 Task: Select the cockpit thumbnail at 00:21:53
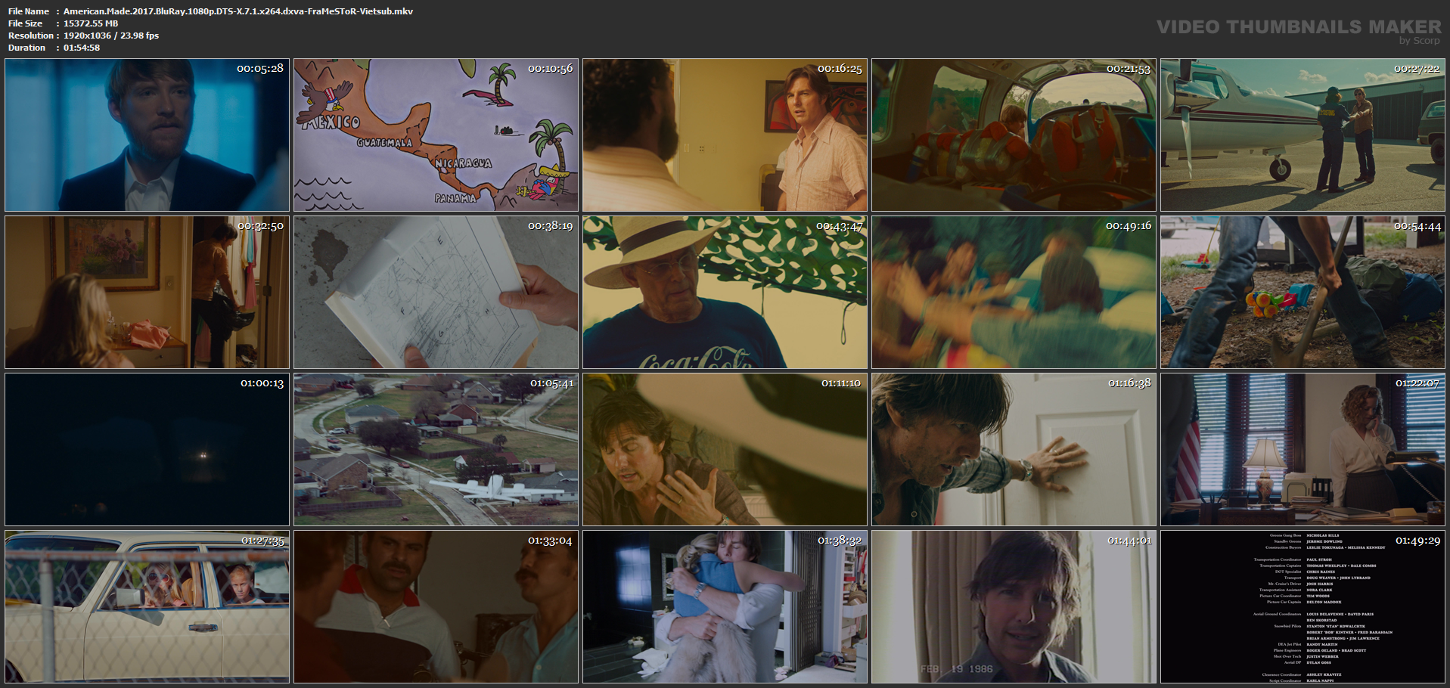pos(1014,135)
